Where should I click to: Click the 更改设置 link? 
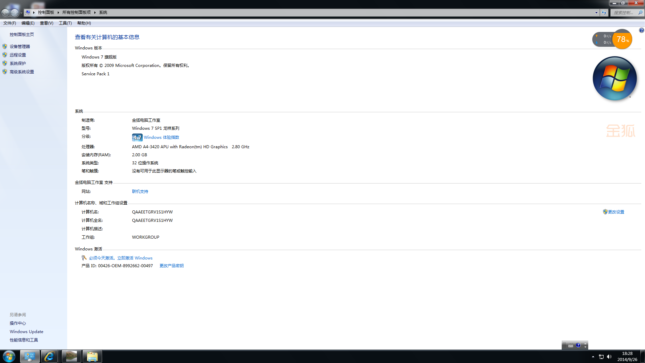click(x=616, y=212)
